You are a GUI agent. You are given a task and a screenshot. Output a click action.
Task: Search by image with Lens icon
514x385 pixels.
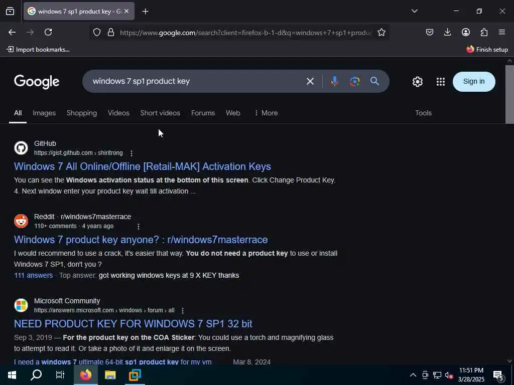pyautogui.click(x=355, y=81)
